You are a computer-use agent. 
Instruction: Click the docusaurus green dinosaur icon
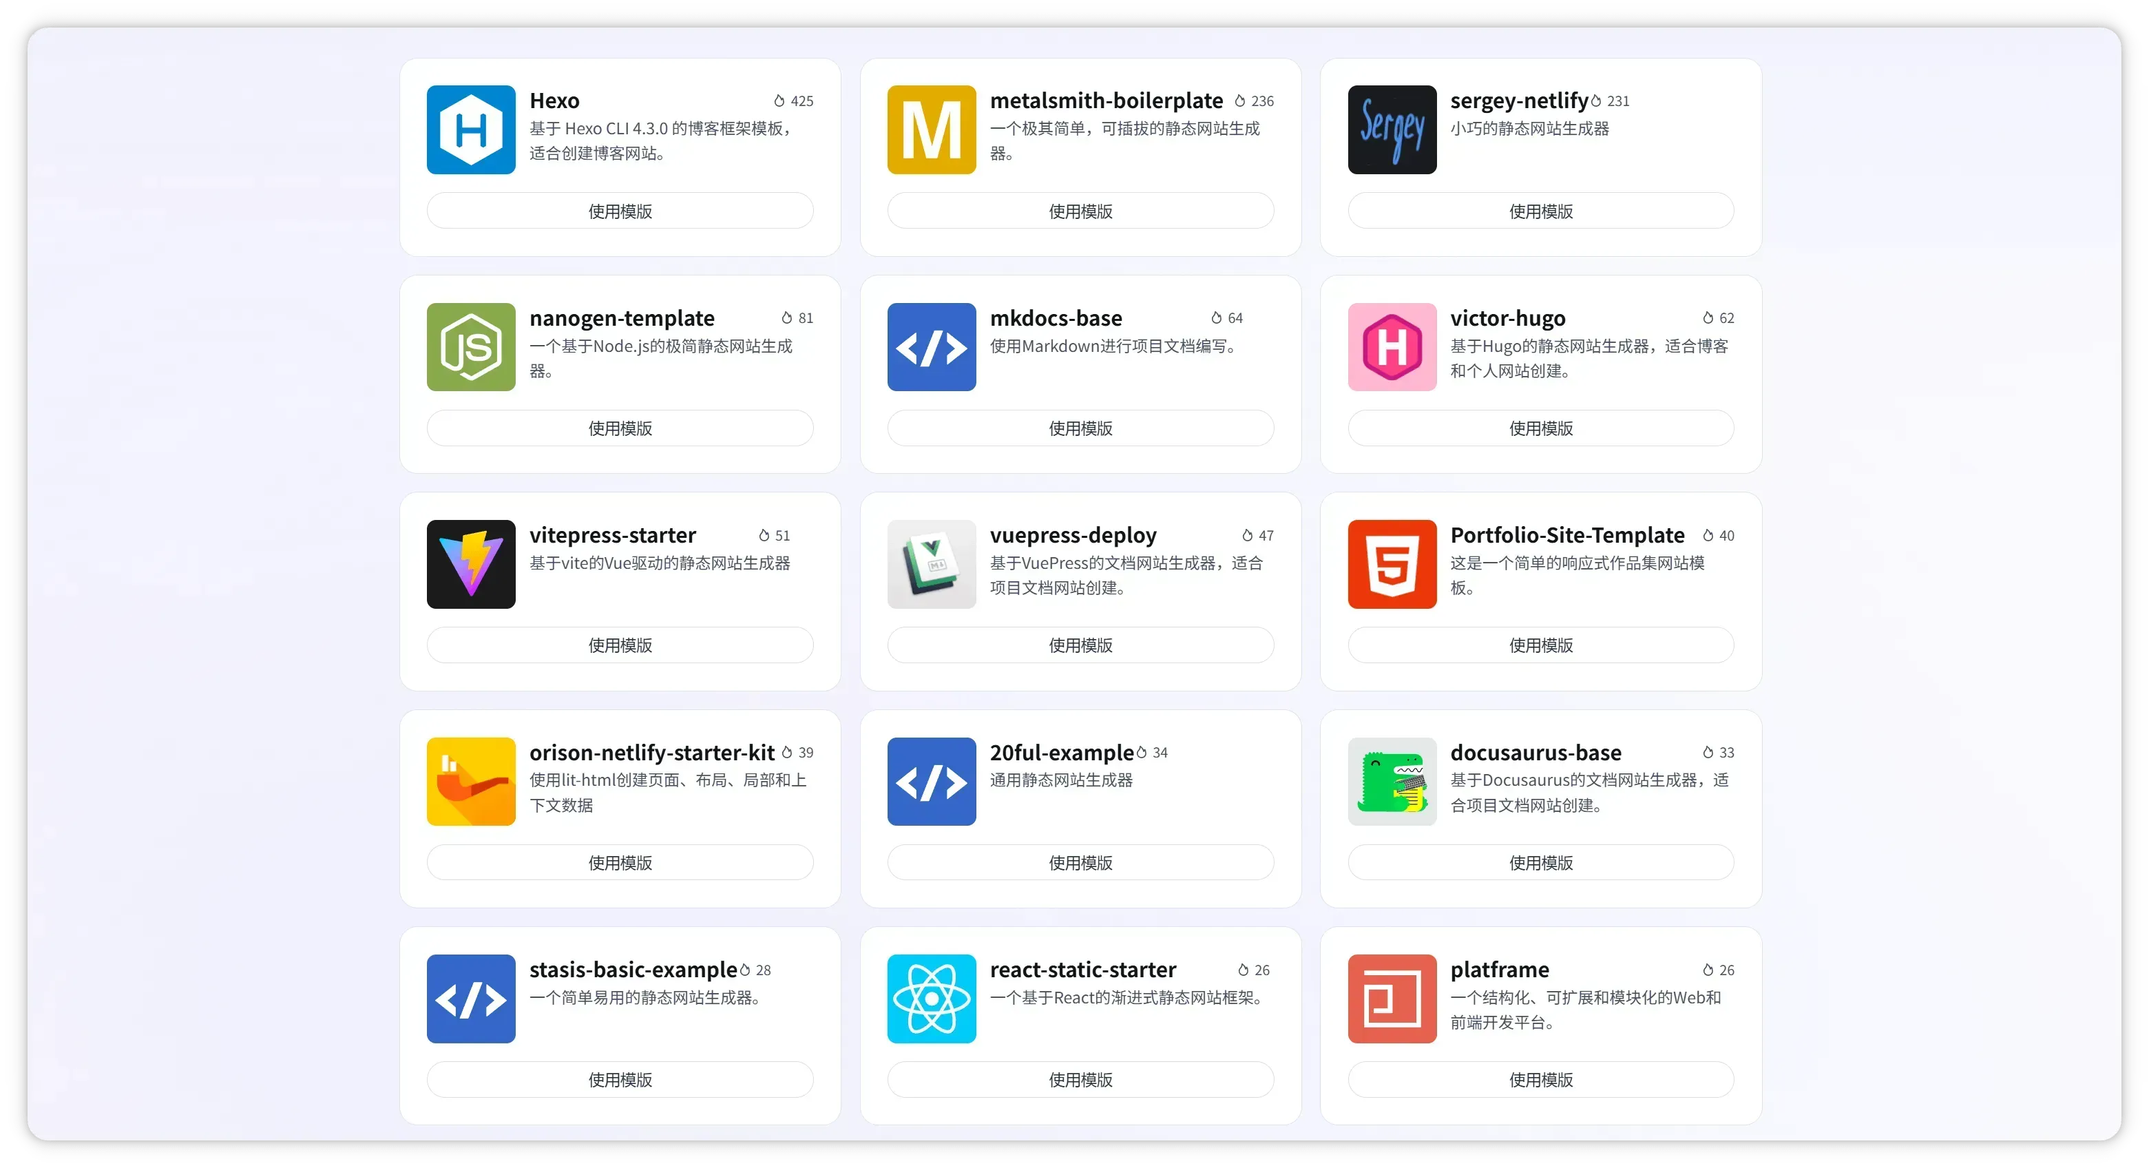[x=1392, y=782]
